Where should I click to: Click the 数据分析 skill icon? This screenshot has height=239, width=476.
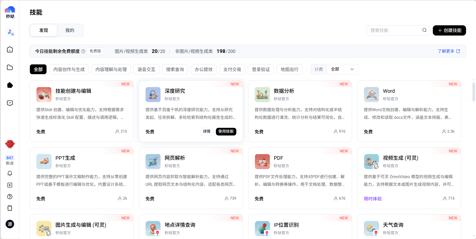(x=262, y=95)
